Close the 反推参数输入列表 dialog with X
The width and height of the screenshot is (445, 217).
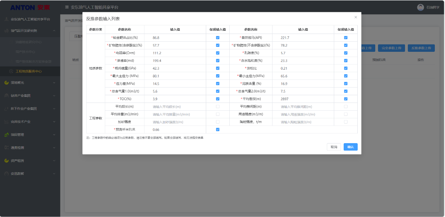click(356, 17)
